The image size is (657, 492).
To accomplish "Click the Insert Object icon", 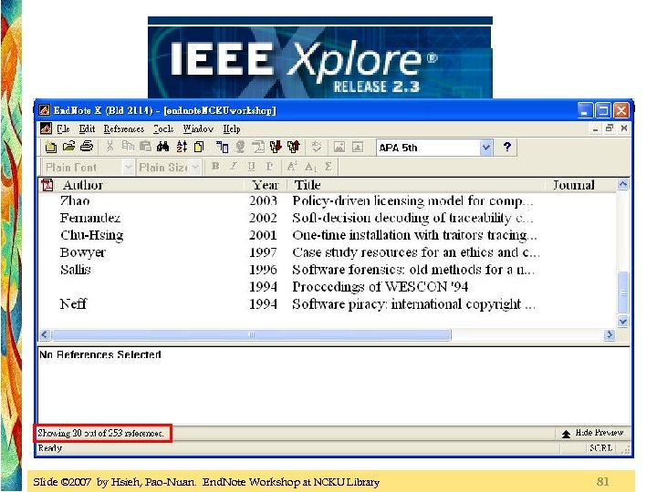I will point(358,147).
